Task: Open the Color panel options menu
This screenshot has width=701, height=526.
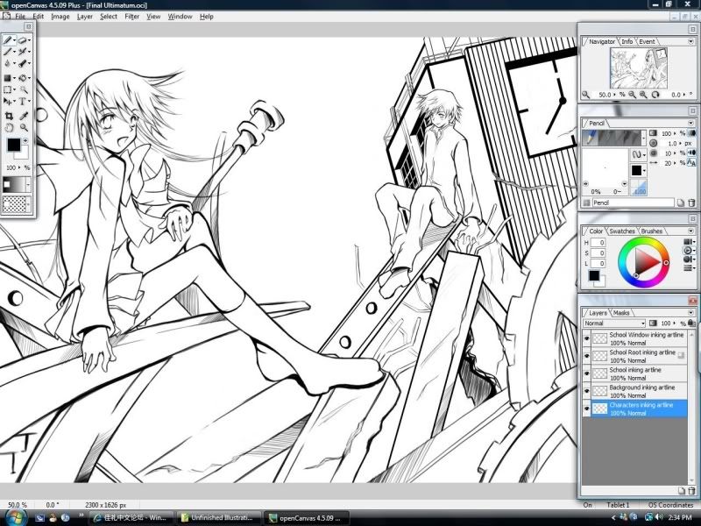Action: tap(690, 231)
